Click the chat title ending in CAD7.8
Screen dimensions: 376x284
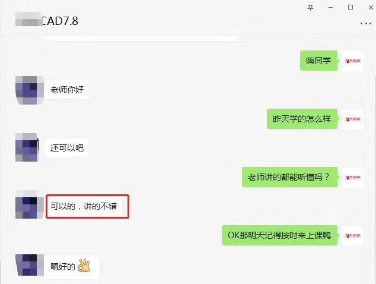(x=47, y=21)
